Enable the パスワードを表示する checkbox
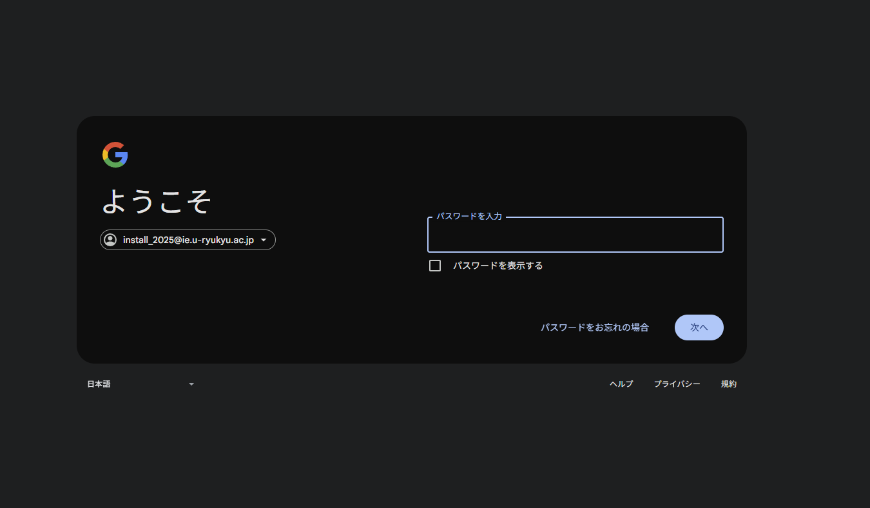Viewport: 870px width, 508px height. click(x=435, y=266)
